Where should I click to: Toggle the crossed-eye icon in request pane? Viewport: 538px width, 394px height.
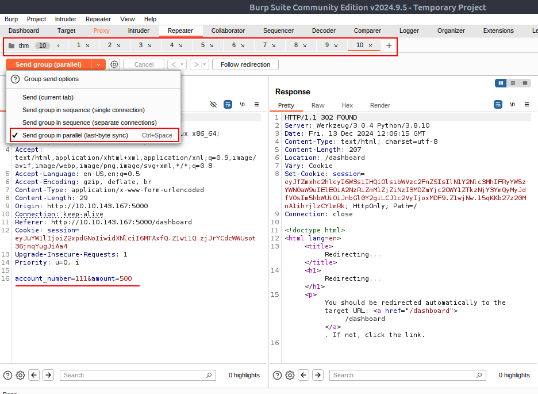213,104
